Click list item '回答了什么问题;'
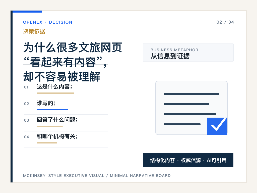 click(57, 120)
